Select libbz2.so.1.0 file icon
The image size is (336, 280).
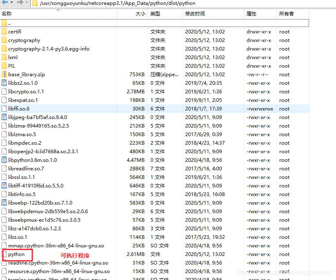click(4, 83)
